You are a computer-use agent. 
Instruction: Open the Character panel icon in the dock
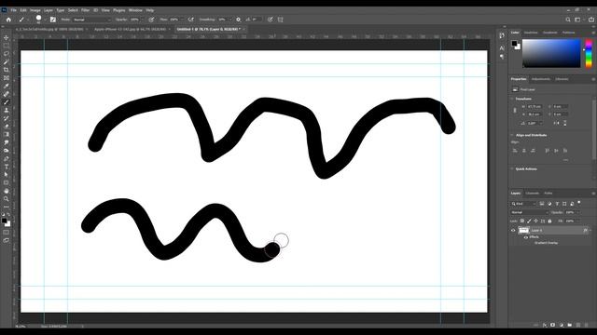(x=502, y=47)
